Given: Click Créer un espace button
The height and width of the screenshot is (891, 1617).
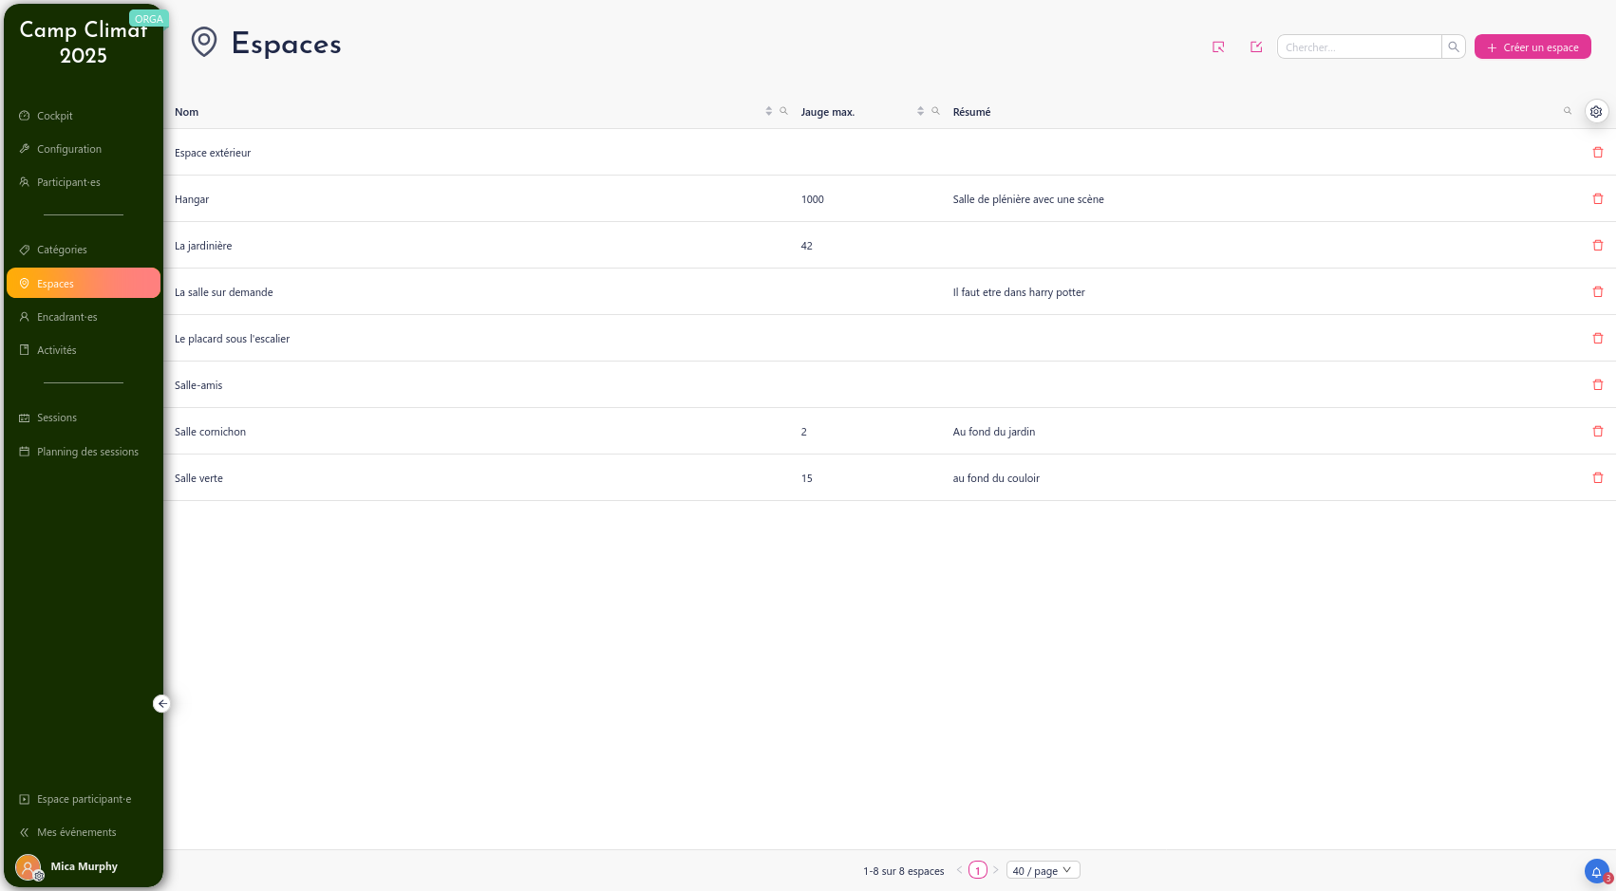Looking at the screenshot, I should click(1532, 47).
